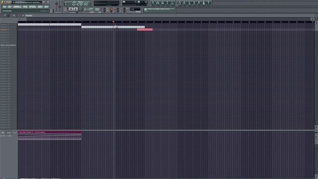Open the HELP menu

pyautogui.click(x=46, y=6)
